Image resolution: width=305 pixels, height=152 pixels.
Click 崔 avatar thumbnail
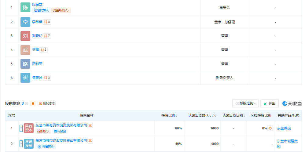coord(25,78)
